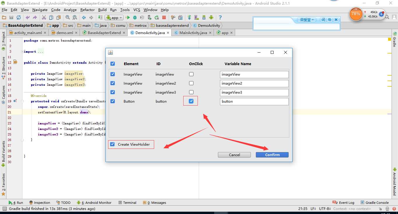Enable OnClick for imageView2 row
The height and width of the screenshot is (214, 398).
[x=191, y=83]
